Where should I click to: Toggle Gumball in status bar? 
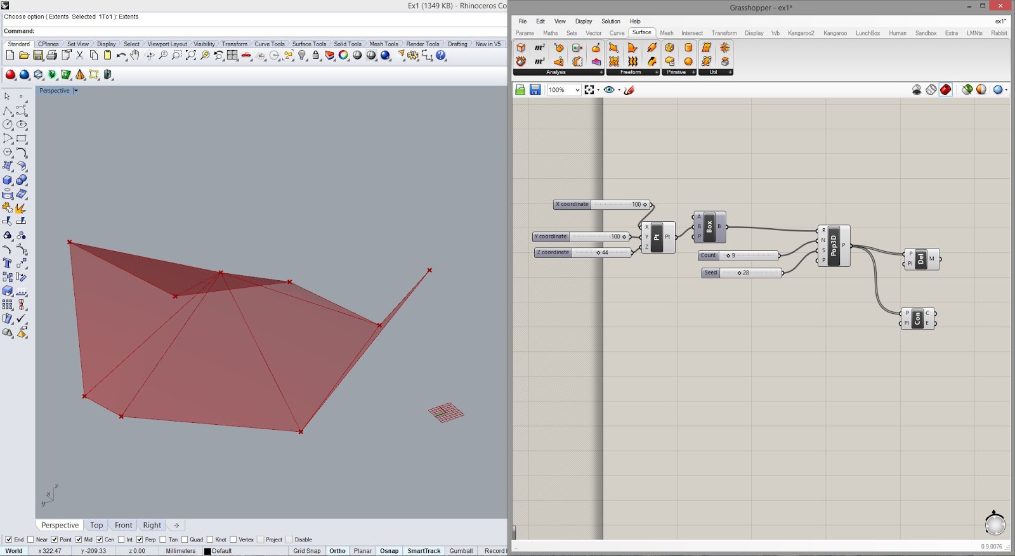(461, 551)
